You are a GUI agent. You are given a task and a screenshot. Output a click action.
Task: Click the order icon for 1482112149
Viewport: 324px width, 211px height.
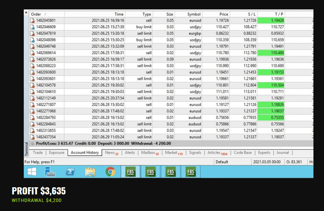click(x=32, y=98)
